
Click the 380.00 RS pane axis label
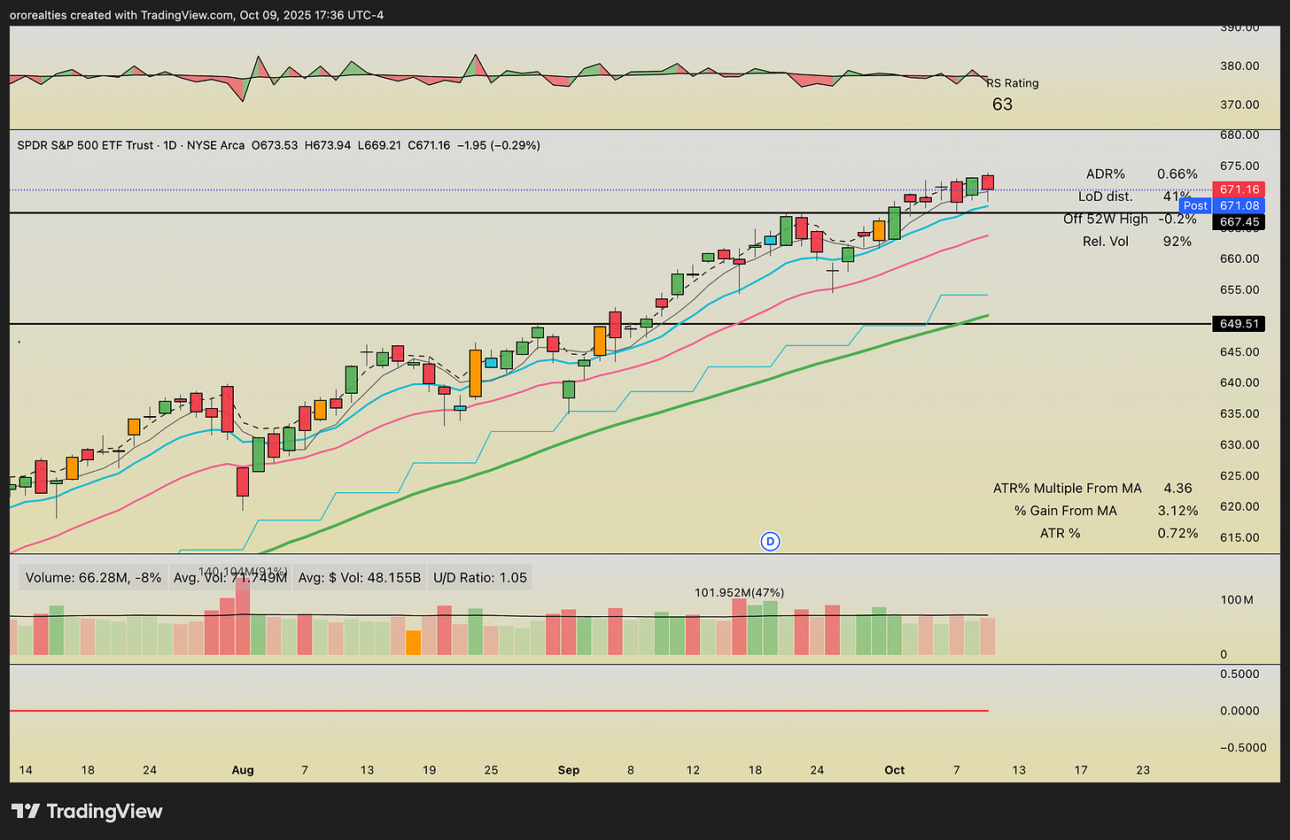[x=1239, y=66]
